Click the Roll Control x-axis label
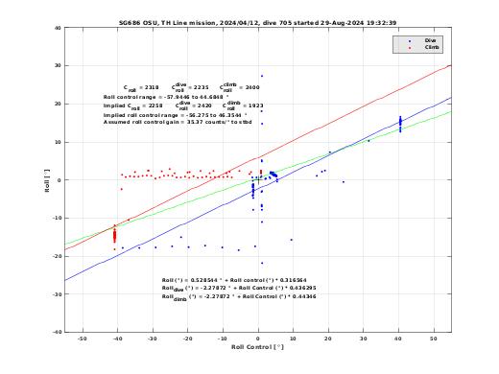This screenshot has width=499, height=374. (x=257, y=347)
